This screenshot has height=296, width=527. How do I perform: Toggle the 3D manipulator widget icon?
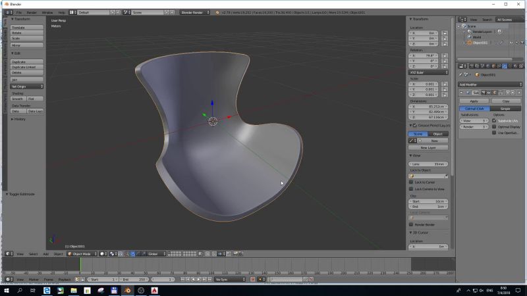coord(127,254)
